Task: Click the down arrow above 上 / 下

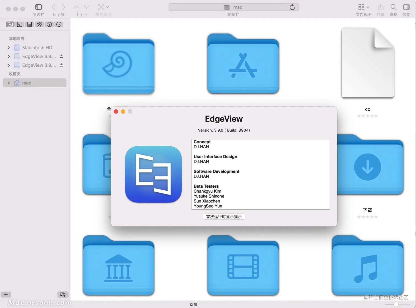Action: click(87, 7)
